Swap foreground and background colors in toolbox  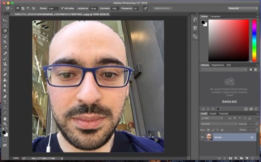pyautogui.click(x=7, y=129)
